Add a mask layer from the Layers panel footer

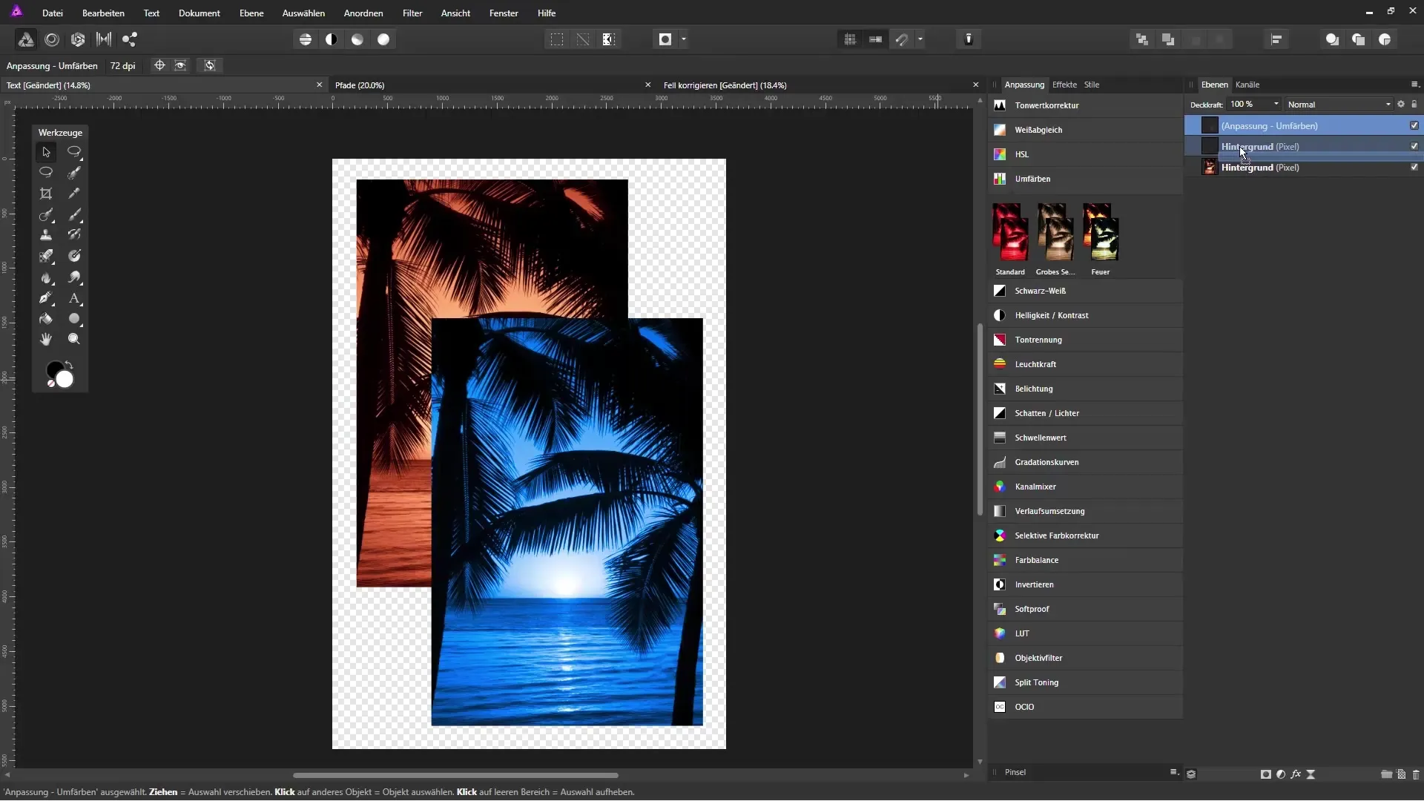tap(1266, 774)
